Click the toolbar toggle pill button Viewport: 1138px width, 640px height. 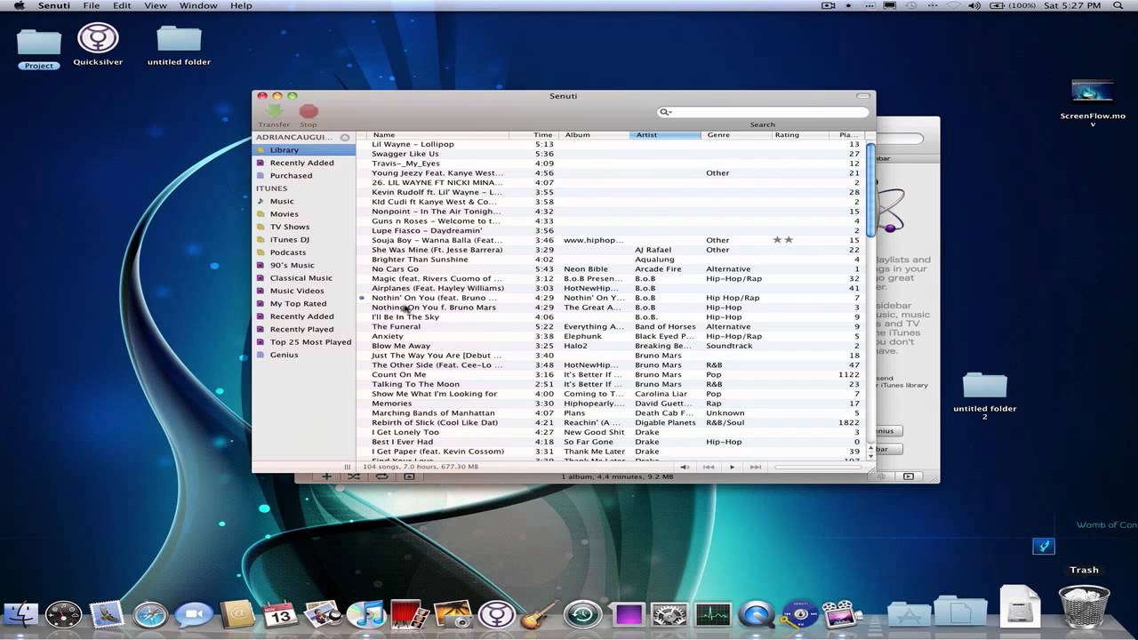(863, 96)
